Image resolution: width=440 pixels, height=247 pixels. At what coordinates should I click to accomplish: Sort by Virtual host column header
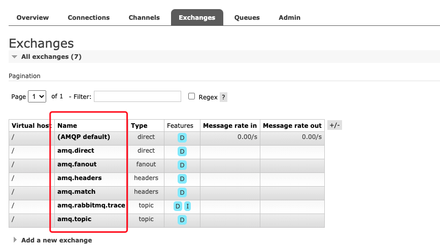[x=31, y=126]
